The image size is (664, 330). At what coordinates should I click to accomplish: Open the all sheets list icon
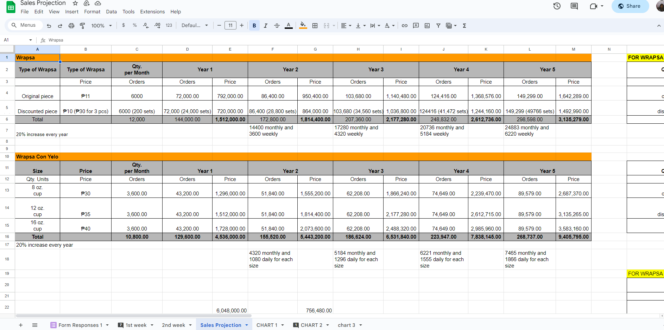point(35,325)
